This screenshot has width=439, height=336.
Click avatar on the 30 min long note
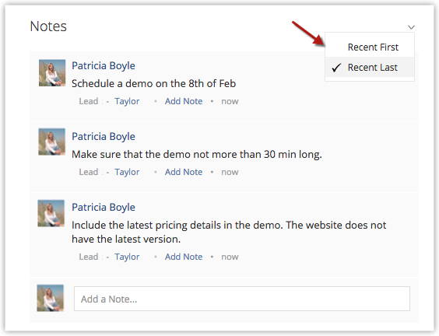tap(52, 142)
